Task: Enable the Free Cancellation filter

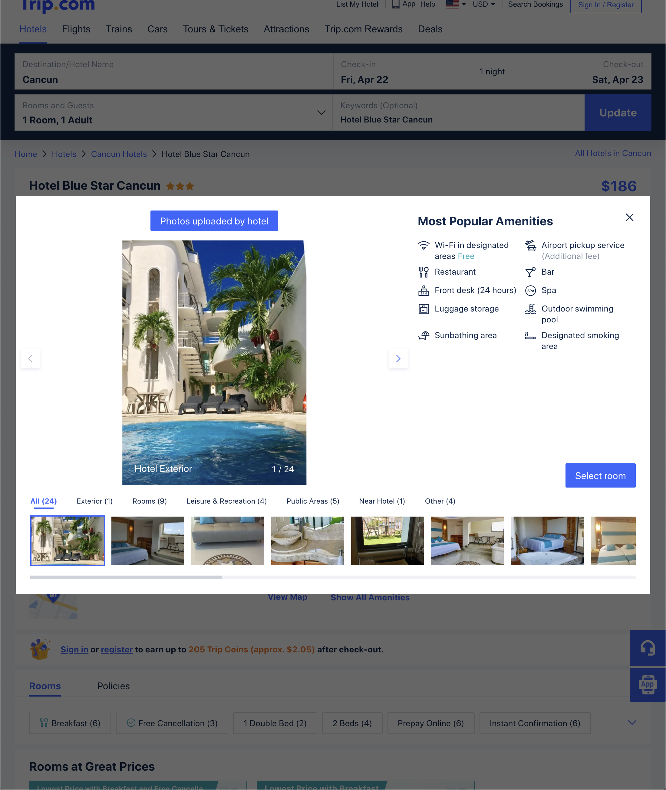Action: pos(172,723)
